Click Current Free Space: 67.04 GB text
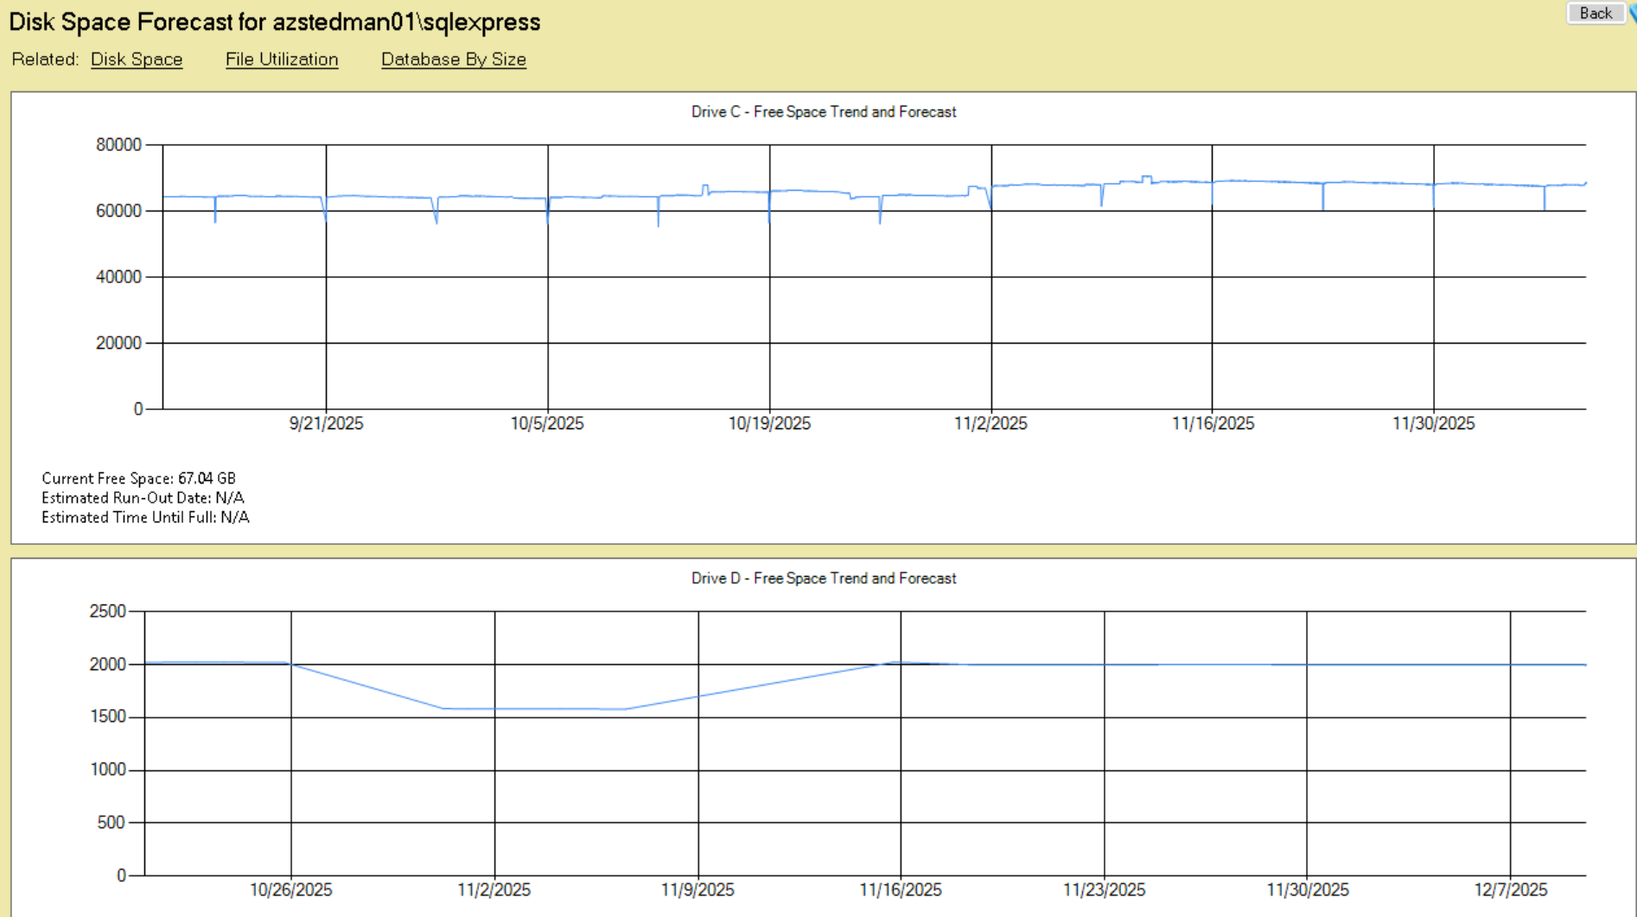Screen dimensions: 1637x917 point(138,478)
